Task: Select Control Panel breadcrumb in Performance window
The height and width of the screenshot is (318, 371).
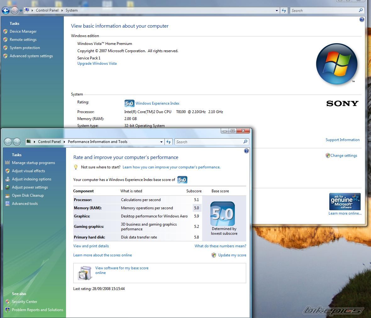Action: 49,142
